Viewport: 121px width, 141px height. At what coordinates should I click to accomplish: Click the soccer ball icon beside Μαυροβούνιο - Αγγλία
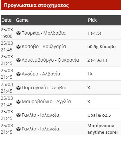coord(18,102)
